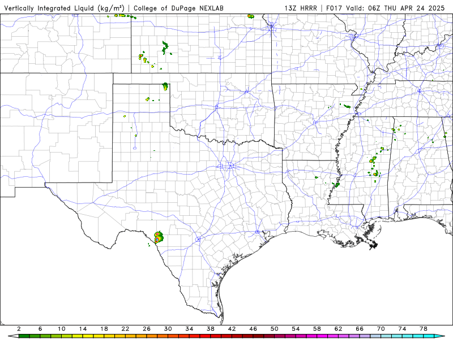Click the colorbar label '30'

point(168,329)
